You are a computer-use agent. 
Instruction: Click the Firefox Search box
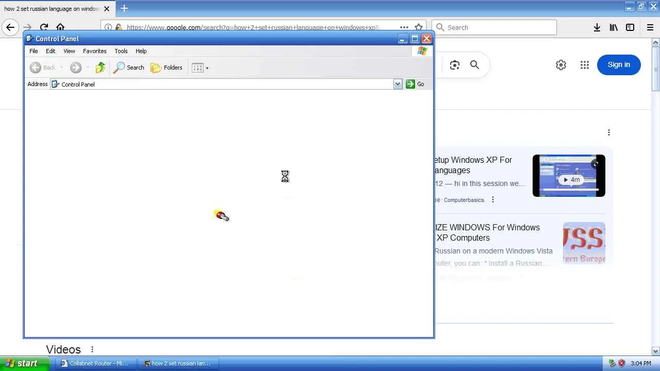[494, 27]
